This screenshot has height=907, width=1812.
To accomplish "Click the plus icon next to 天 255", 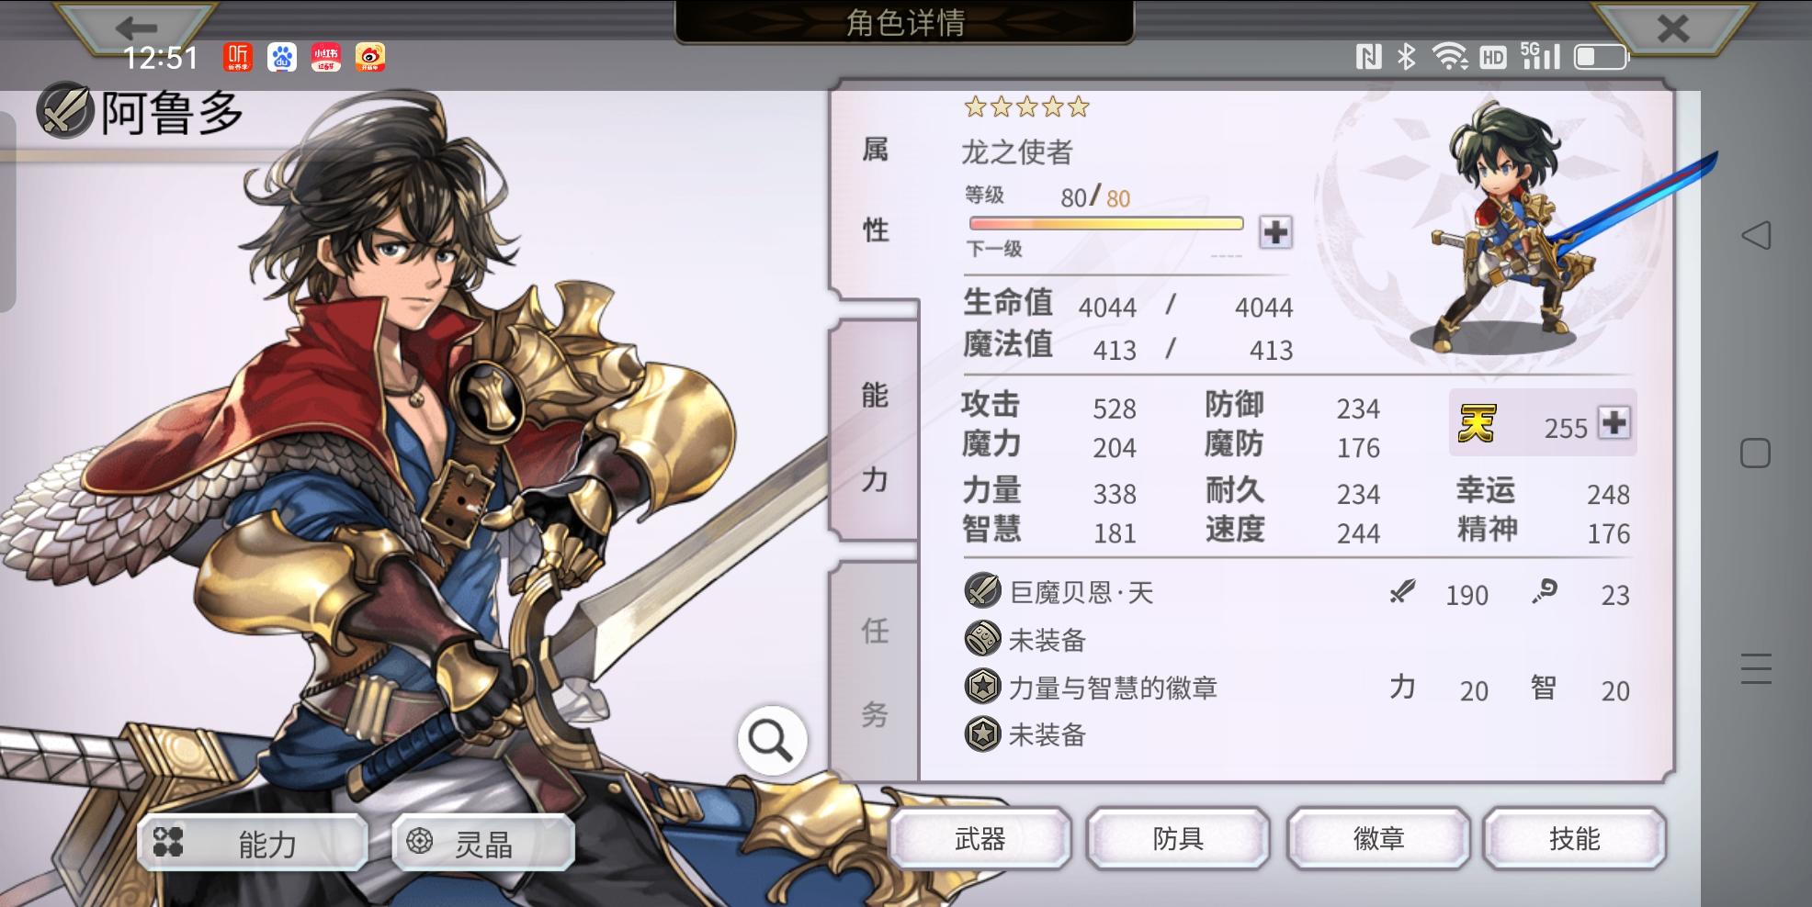I will point(1614,423).
